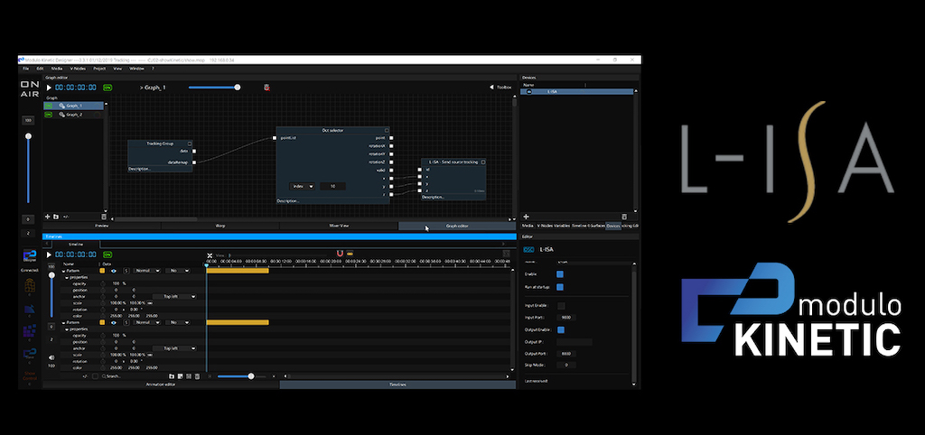The height and width of the screenshot is (435, 925).
Task: Click Tracking Group Description field
Action: tap(160, 169)
